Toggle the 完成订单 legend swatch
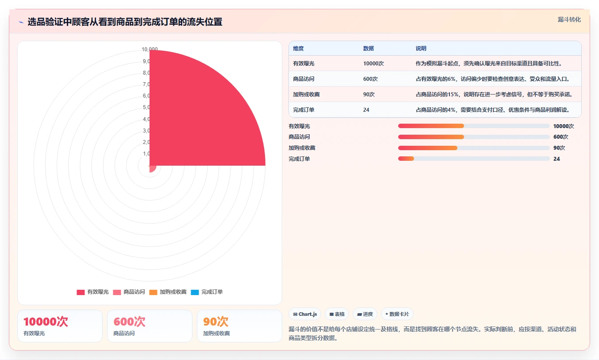Image resolution: width=599 pixels, height=360 pixels. click(195, 292)
